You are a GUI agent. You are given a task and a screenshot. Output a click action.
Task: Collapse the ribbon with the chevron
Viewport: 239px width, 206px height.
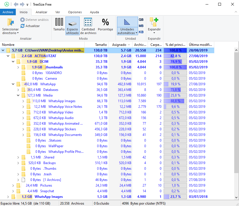pos(236,12)
